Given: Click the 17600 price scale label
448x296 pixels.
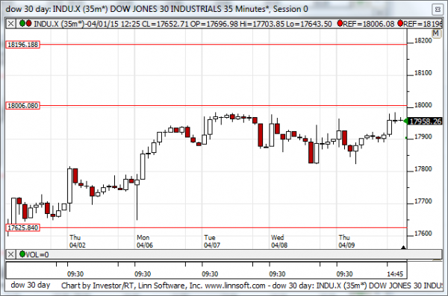Looking at the screenshot, I should click(423, 233).
